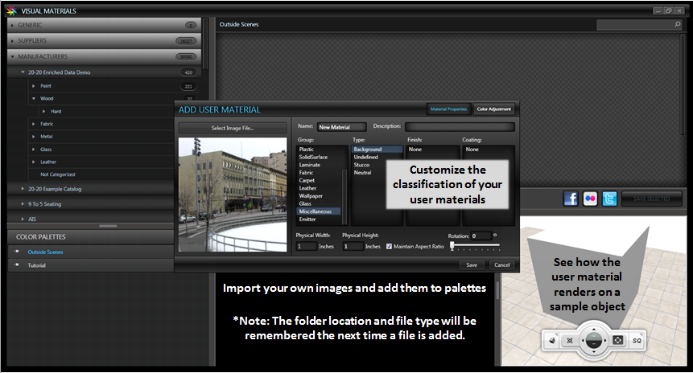Click the 16227 count badge on Suppliers
The image size is (693, 373).
point(186,41)
